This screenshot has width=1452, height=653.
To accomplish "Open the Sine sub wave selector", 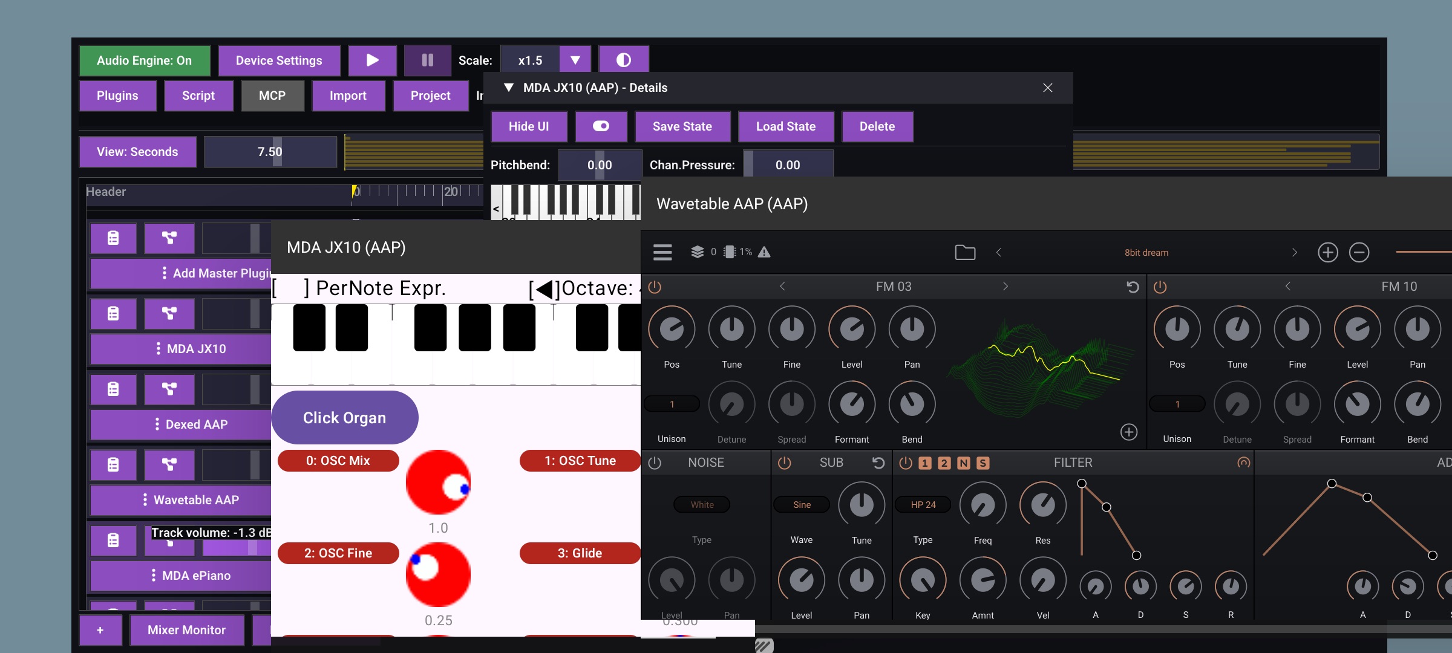I will click(x=802, y=505).
